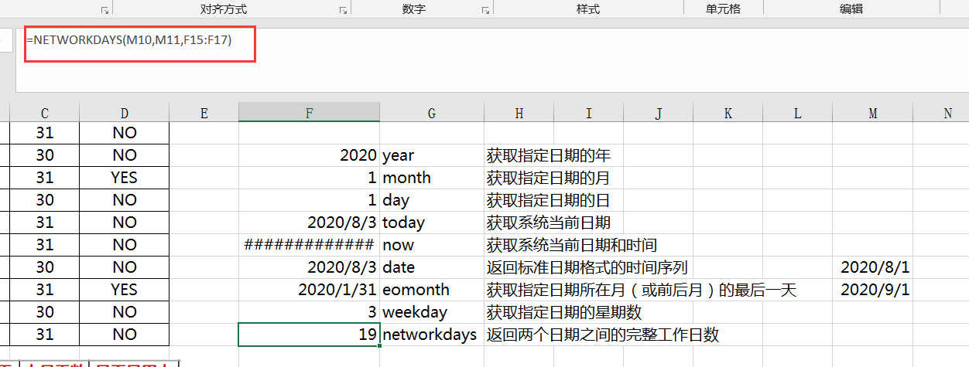
Task: Select the 30 cell in the year row
Action: [45, 155]
